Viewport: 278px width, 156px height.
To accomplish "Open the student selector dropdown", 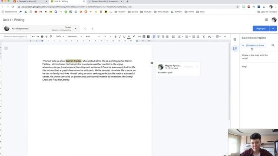I will click(76, 29).
